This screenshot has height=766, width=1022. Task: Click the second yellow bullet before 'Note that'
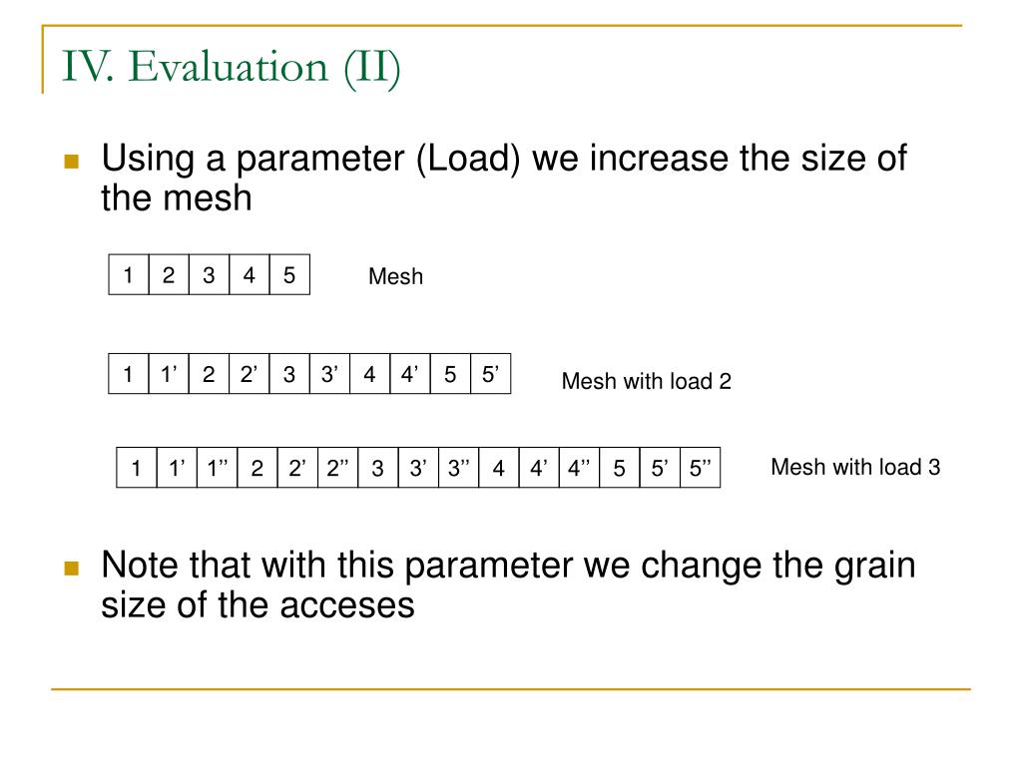pos(72,569)
